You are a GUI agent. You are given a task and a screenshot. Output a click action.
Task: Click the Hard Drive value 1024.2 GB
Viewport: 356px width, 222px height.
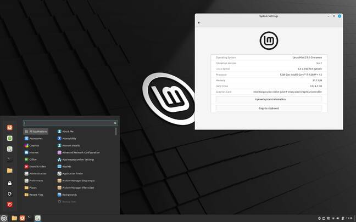(x=316, y=86)
